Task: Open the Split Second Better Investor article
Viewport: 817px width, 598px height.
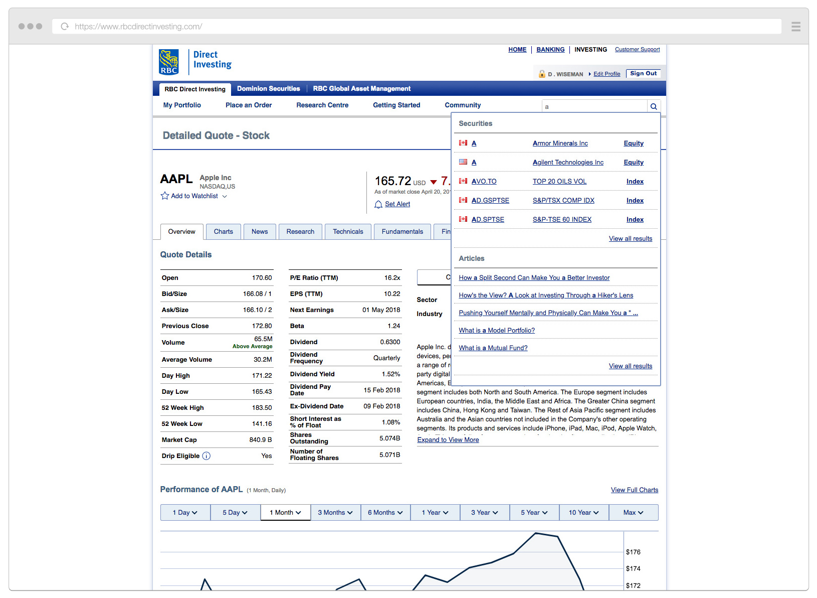Action: (x=534, y=278)
